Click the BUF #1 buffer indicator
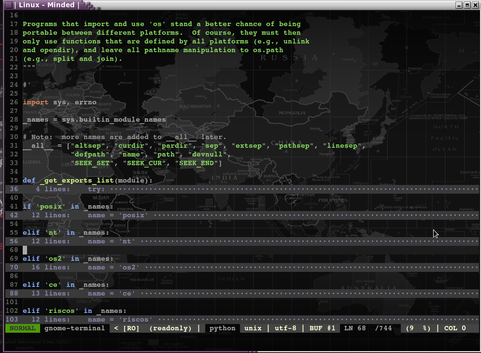Image resolution: width=481 pixels, height=353 pixels. coord(322,328)
